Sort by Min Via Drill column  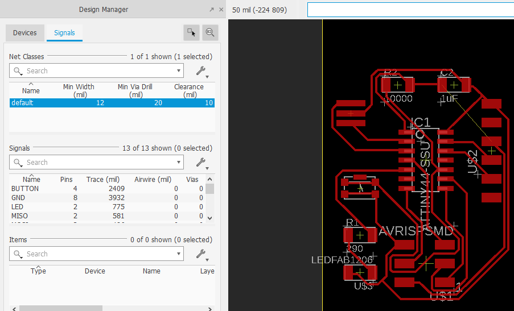[x=135, y=90]
